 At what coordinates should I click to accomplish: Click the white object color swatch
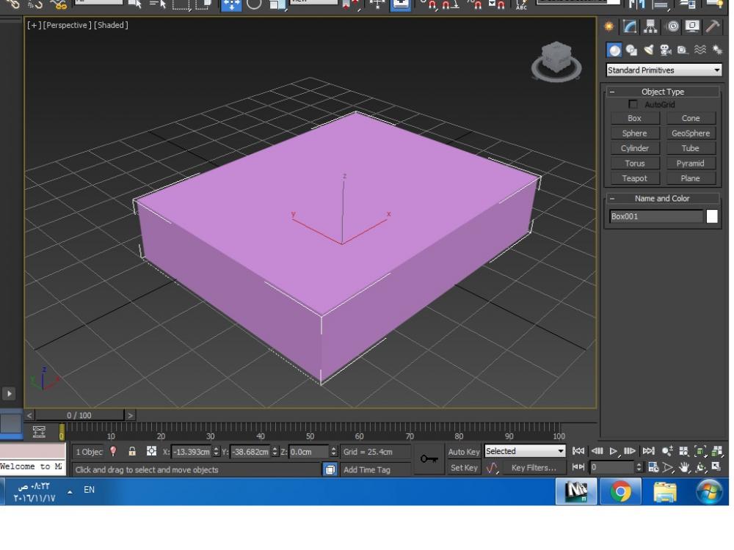[x=711, y=216]
